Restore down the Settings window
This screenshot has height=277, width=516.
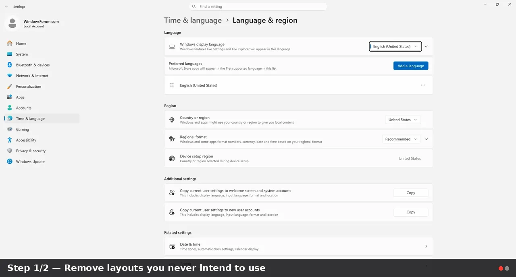(x=497, y=4)
